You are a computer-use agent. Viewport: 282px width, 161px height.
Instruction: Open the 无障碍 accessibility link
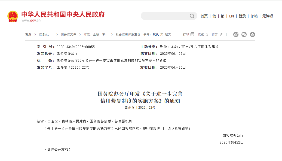pyautogui.click(x=268, y=16)
